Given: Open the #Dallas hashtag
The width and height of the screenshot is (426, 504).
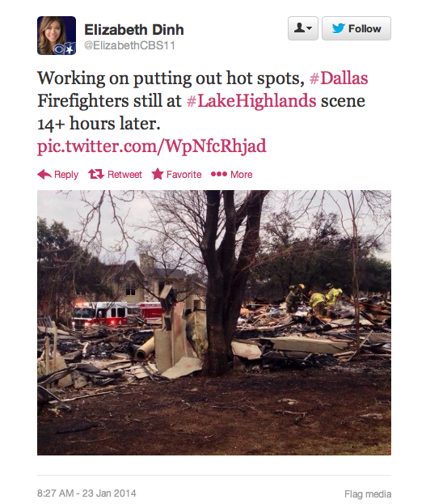Looking at the screenshot, I should [x=339, y=78].
